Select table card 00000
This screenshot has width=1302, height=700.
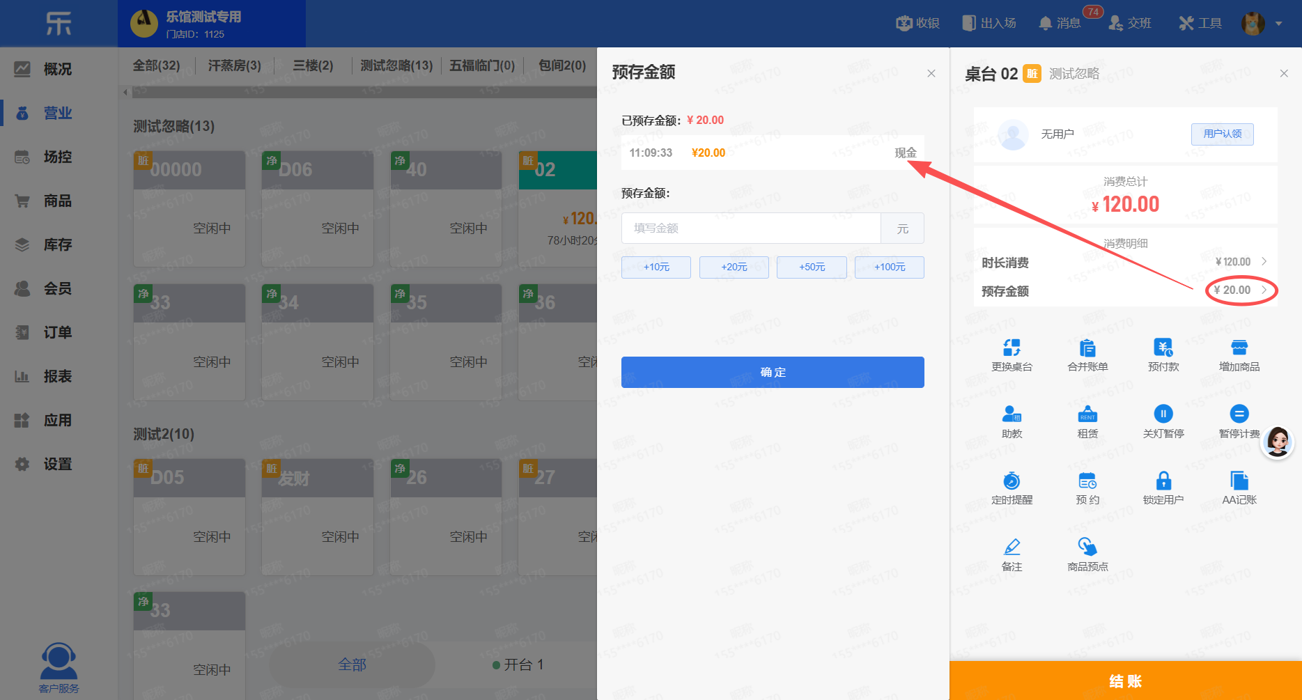[189, 208]
